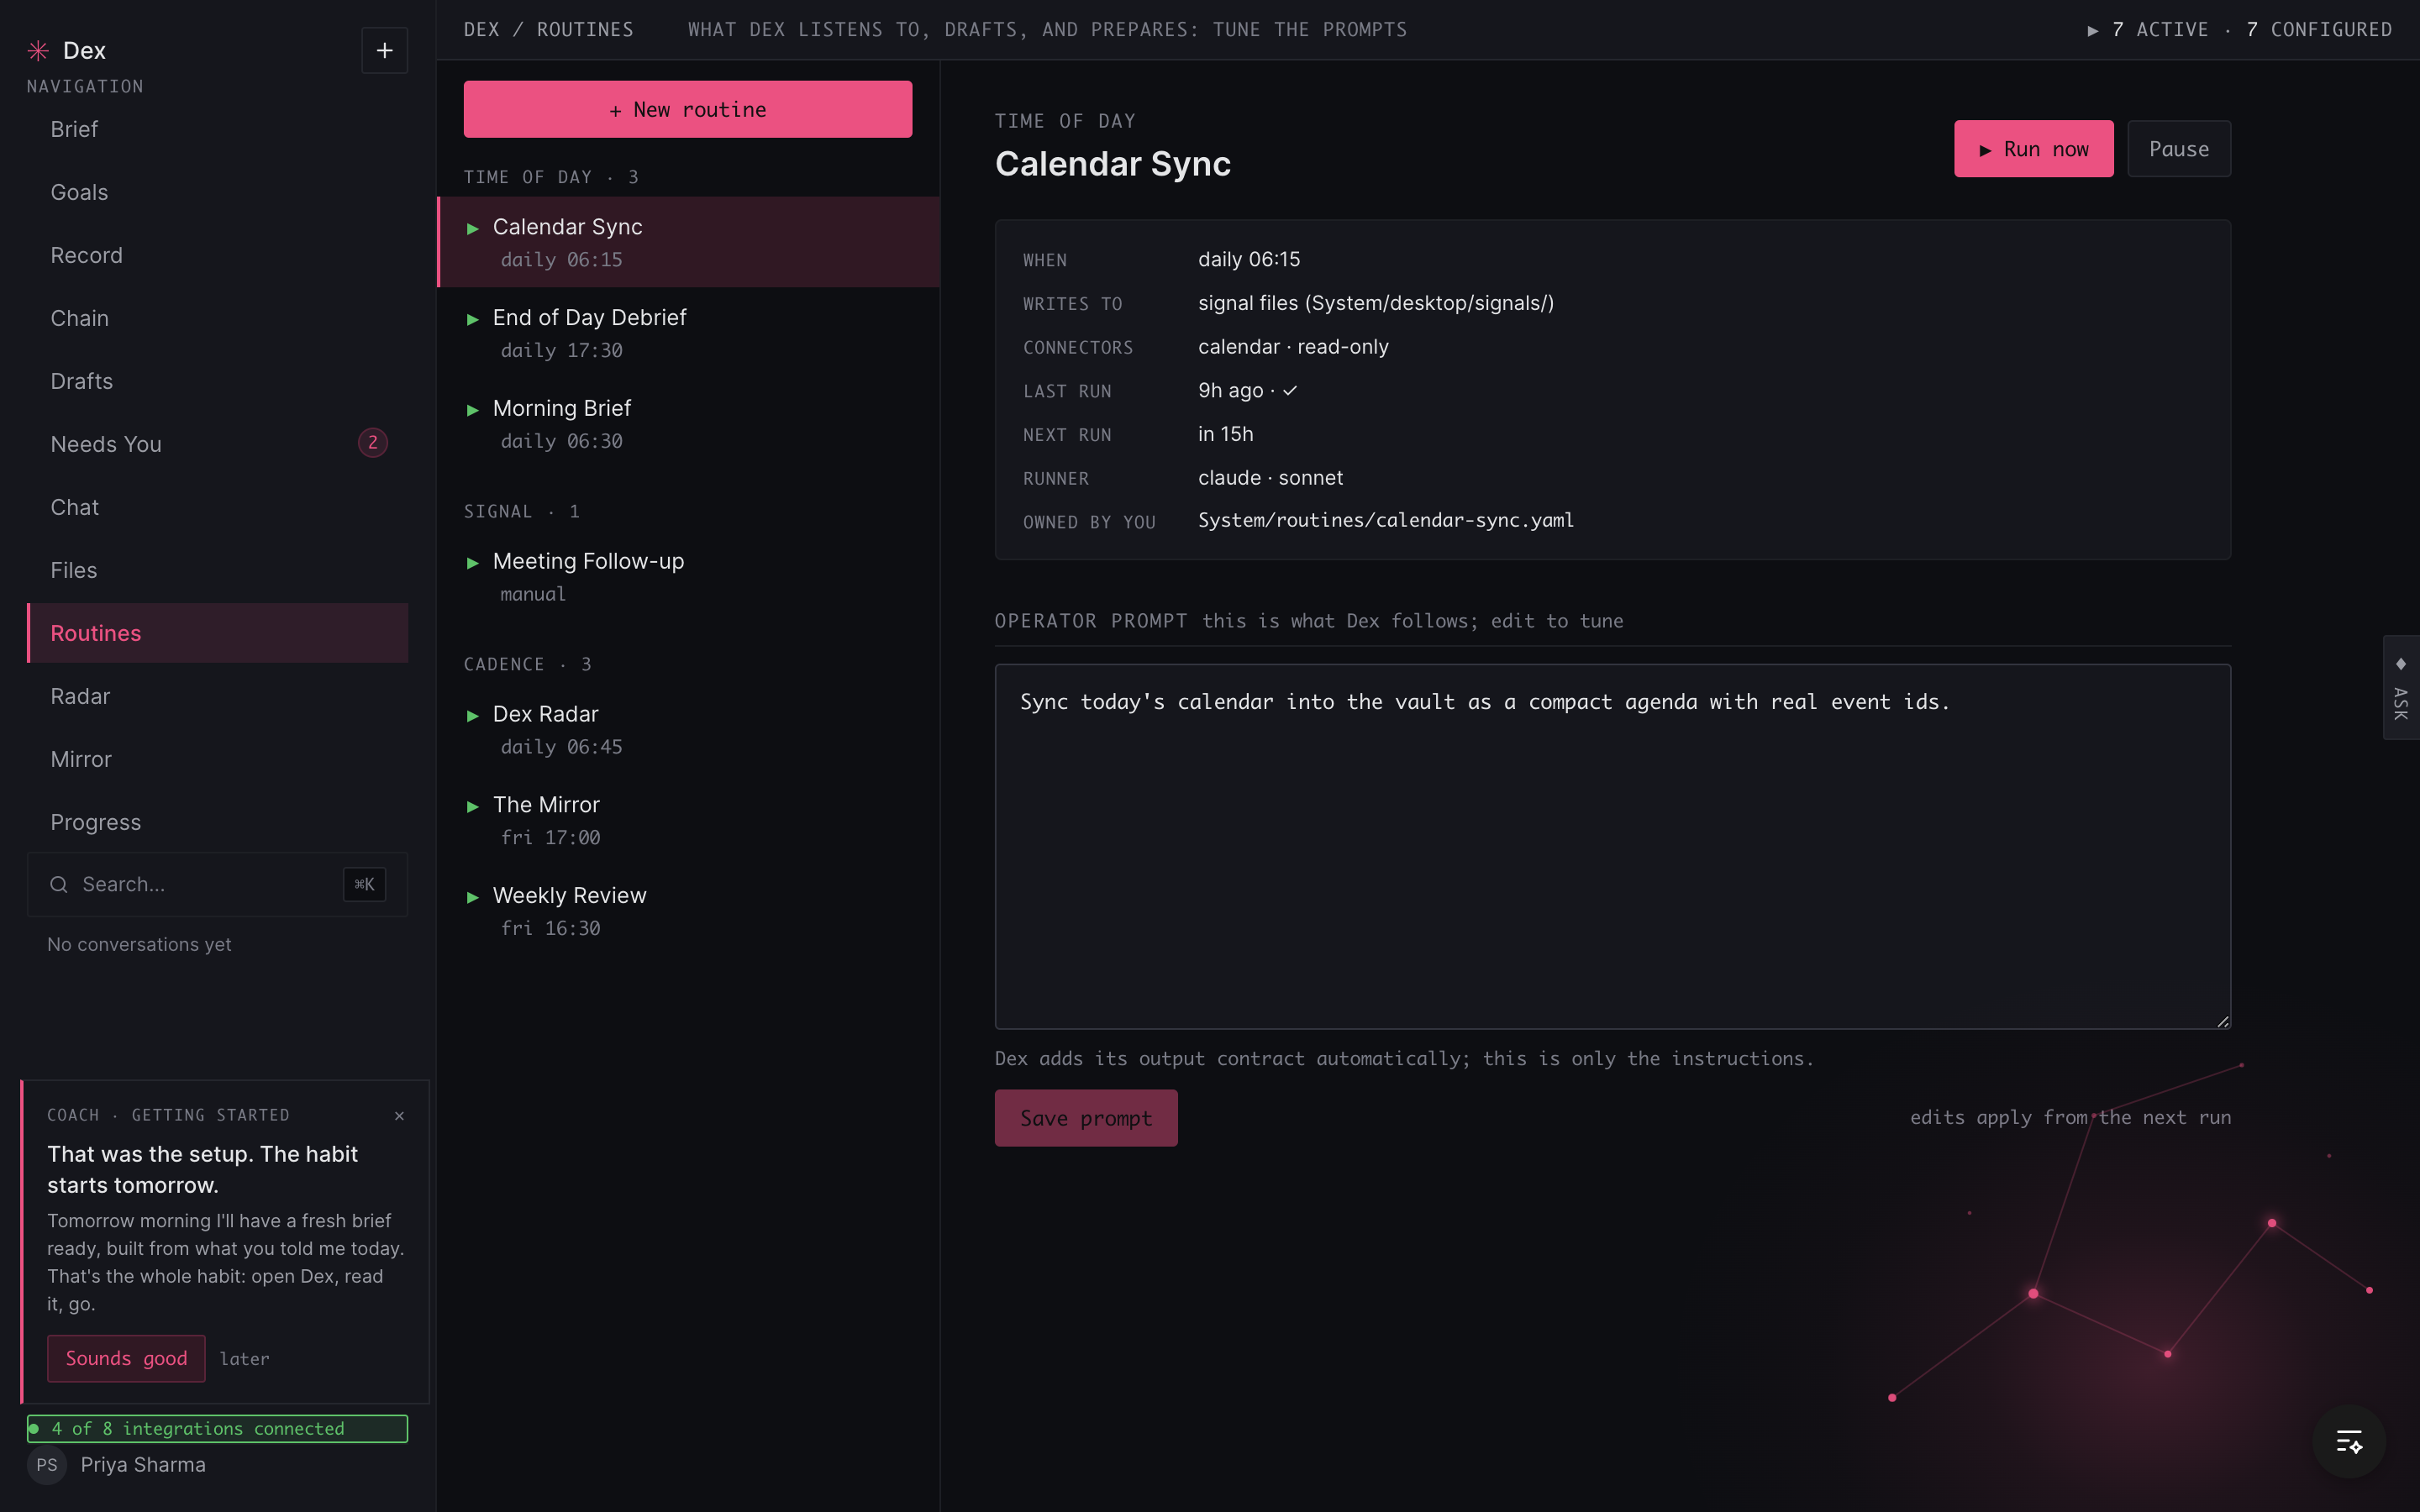Click the 'claude · sonnet' runner value

coord(1270,478)
